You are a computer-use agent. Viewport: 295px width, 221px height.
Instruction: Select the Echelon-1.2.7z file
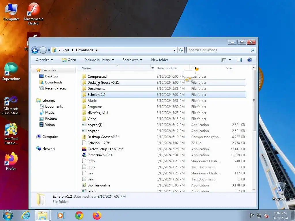(163, 143)
